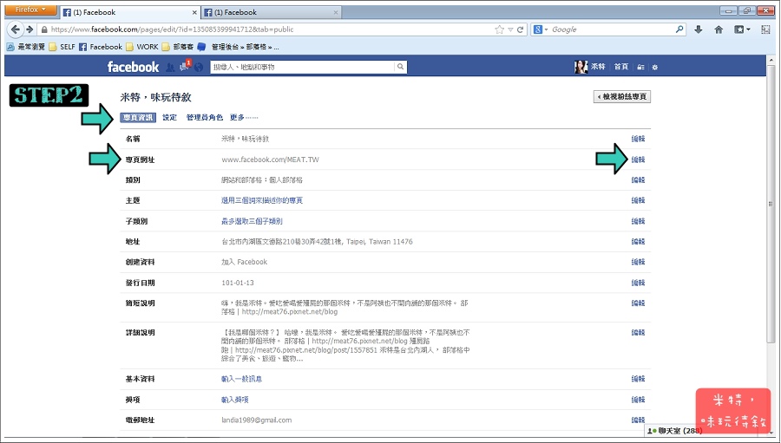The image size is (781, 443).
Task: Open the Facebook friend requests icon
Action: point(170,68)
